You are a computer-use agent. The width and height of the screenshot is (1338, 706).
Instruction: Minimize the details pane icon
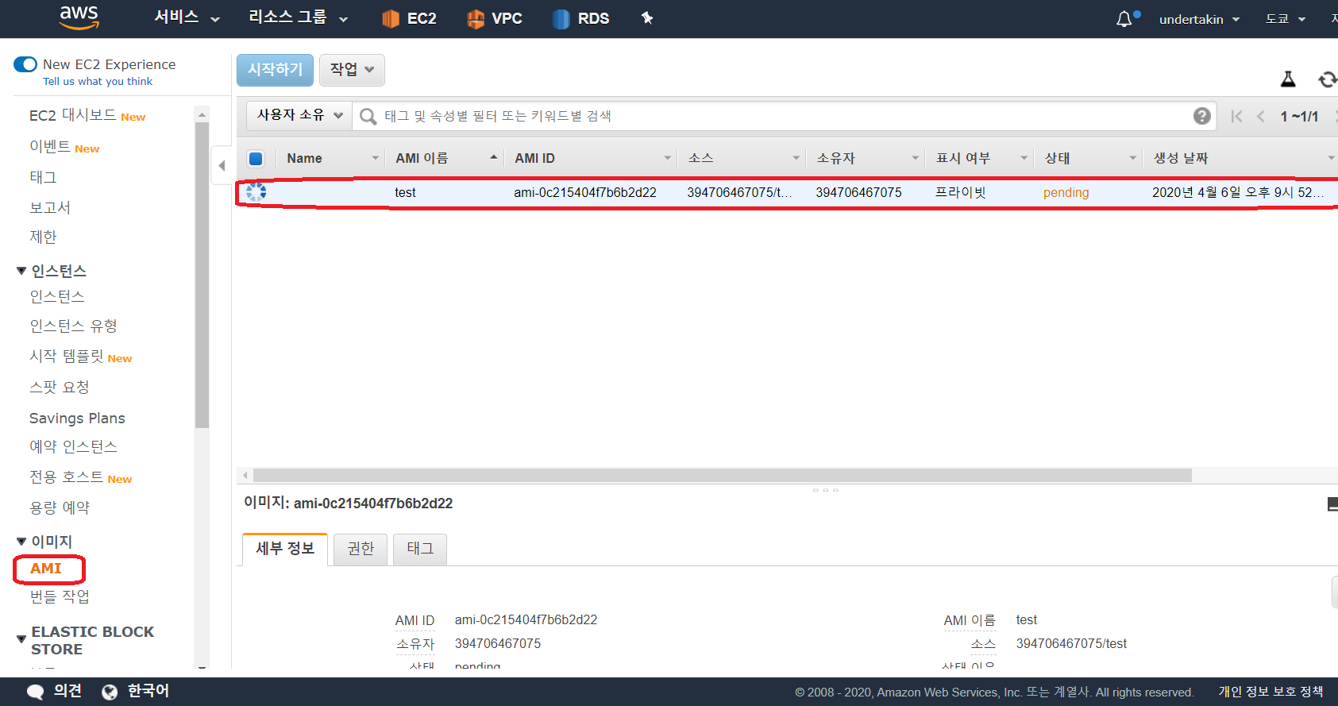coord(1332,503)
